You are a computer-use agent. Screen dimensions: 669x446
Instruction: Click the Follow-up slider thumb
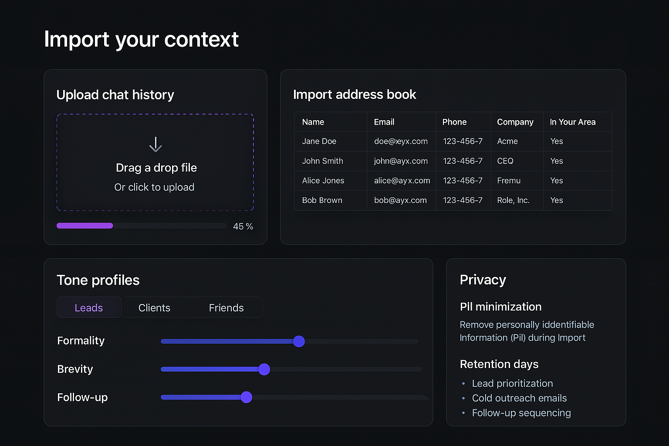point(247,397)
